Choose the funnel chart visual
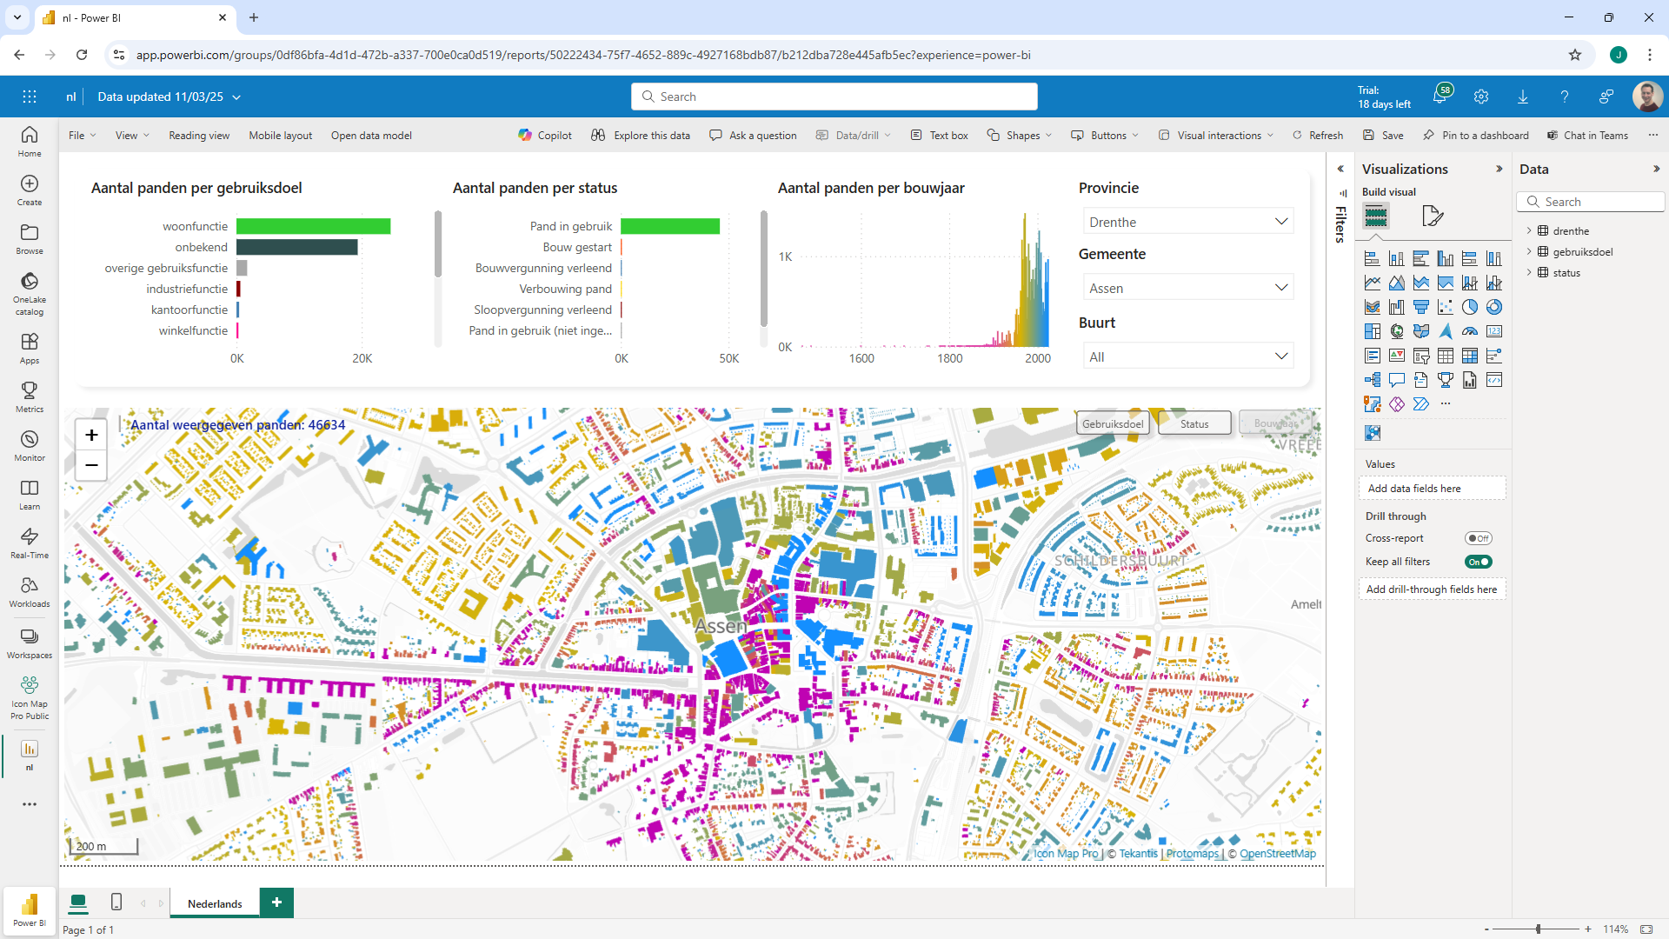The image size is (1669, 939). 1420,307
